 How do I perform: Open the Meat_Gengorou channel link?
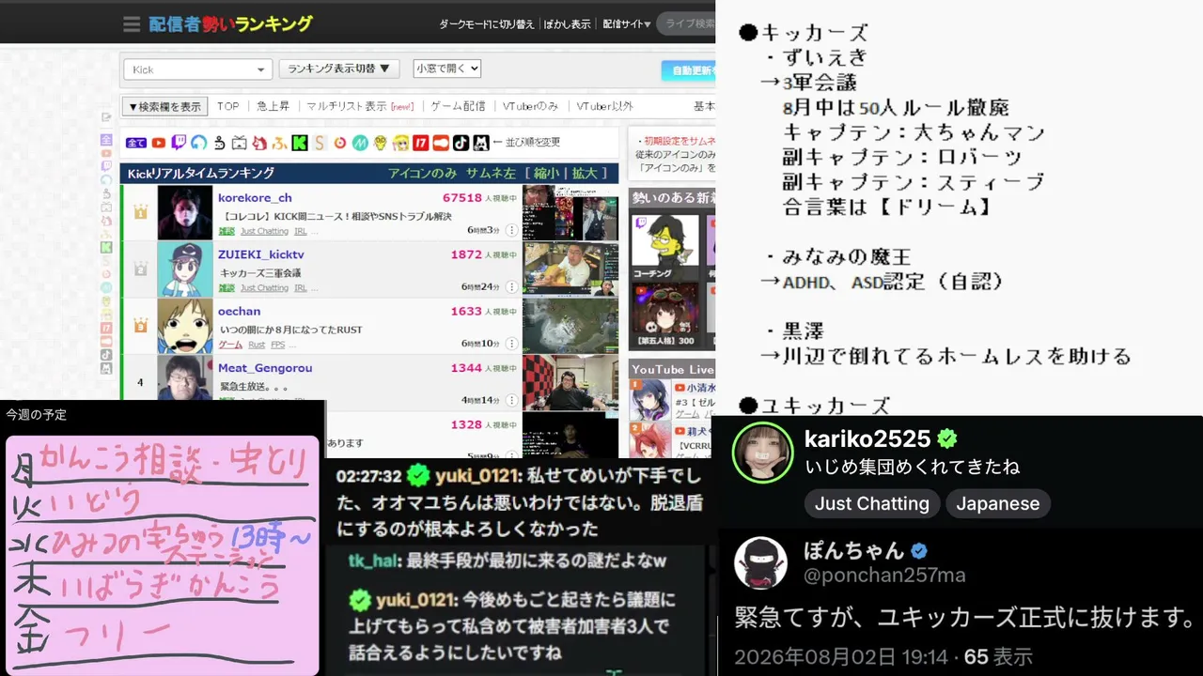[x=265, y=368]
